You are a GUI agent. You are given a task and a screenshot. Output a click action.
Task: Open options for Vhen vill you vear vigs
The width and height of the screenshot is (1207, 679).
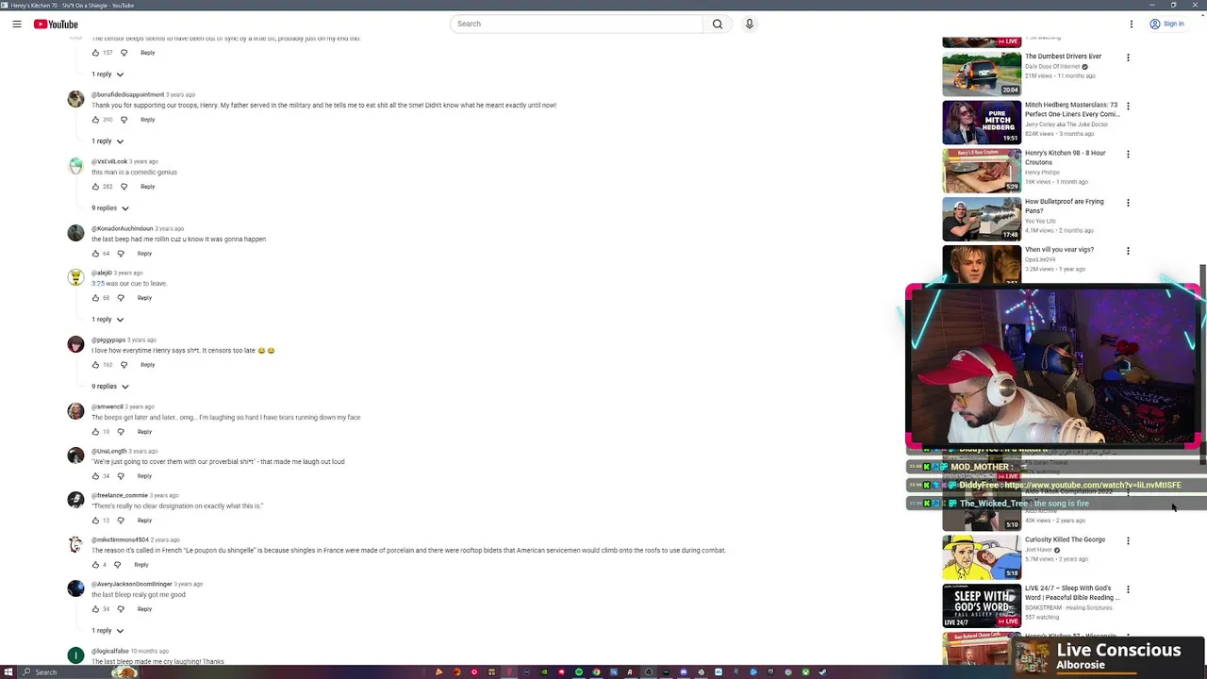tap(1128, 251)
